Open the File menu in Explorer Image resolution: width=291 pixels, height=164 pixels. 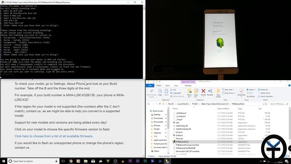tap(150, 86)
